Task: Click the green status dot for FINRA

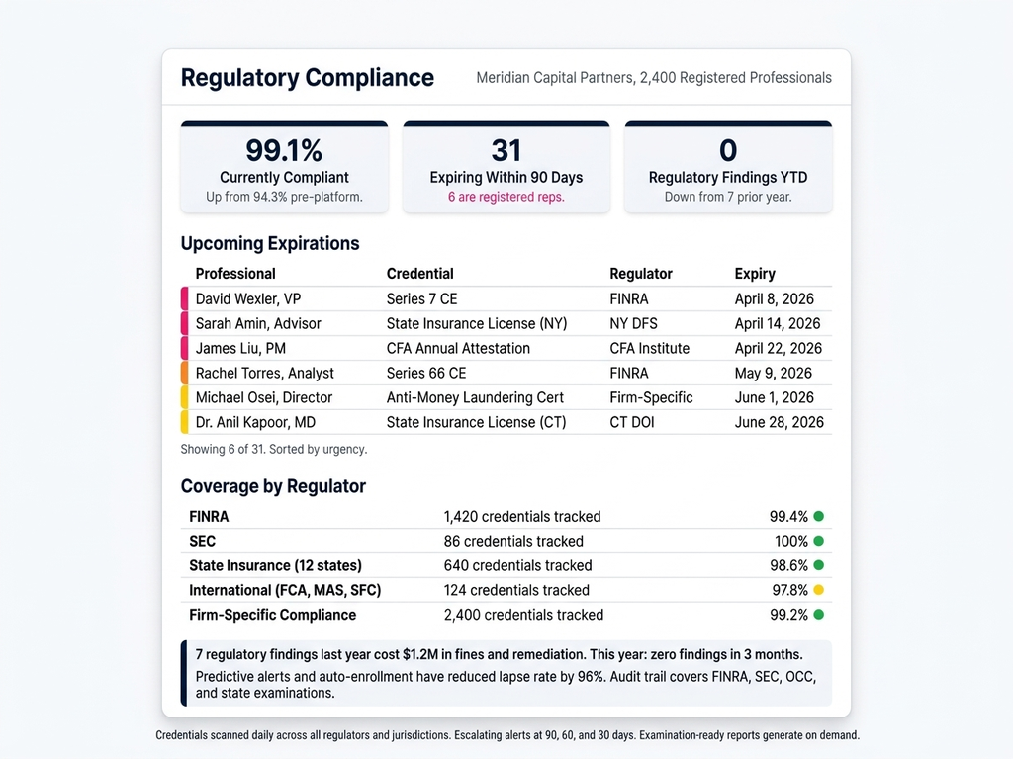Action: pos(819,516)
